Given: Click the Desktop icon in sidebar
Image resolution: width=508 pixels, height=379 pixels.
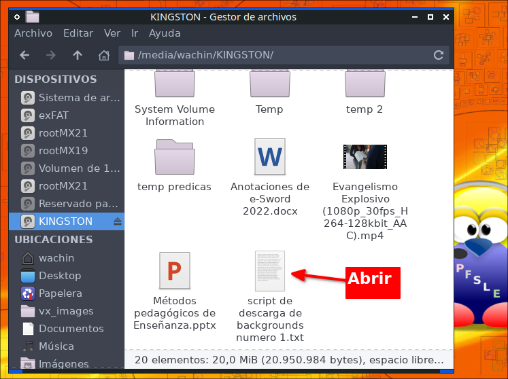Looking at the screenshot, I should tap(28, 276).
